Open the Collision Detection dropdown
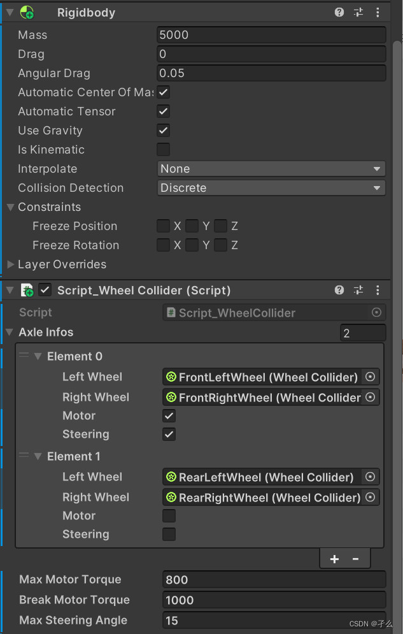The height and width of the screenshot is (634, 403). 271,188
